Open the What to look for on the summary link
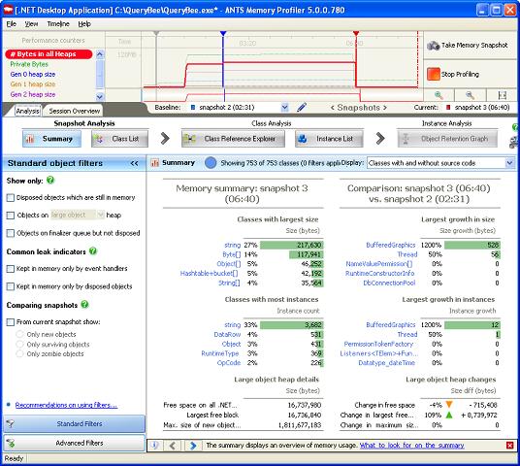Viewport: 520px width, 466px height. point(412,445)
